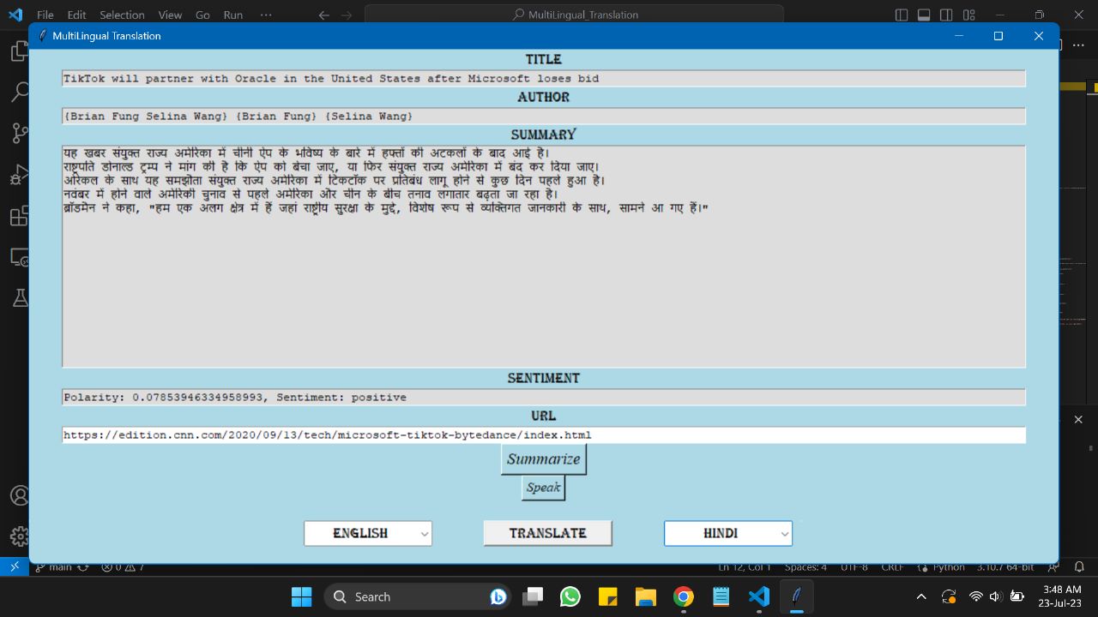Launch WhatsApp from taskbar
Viewport: 1098px width, 617px height.
[570, 596]
